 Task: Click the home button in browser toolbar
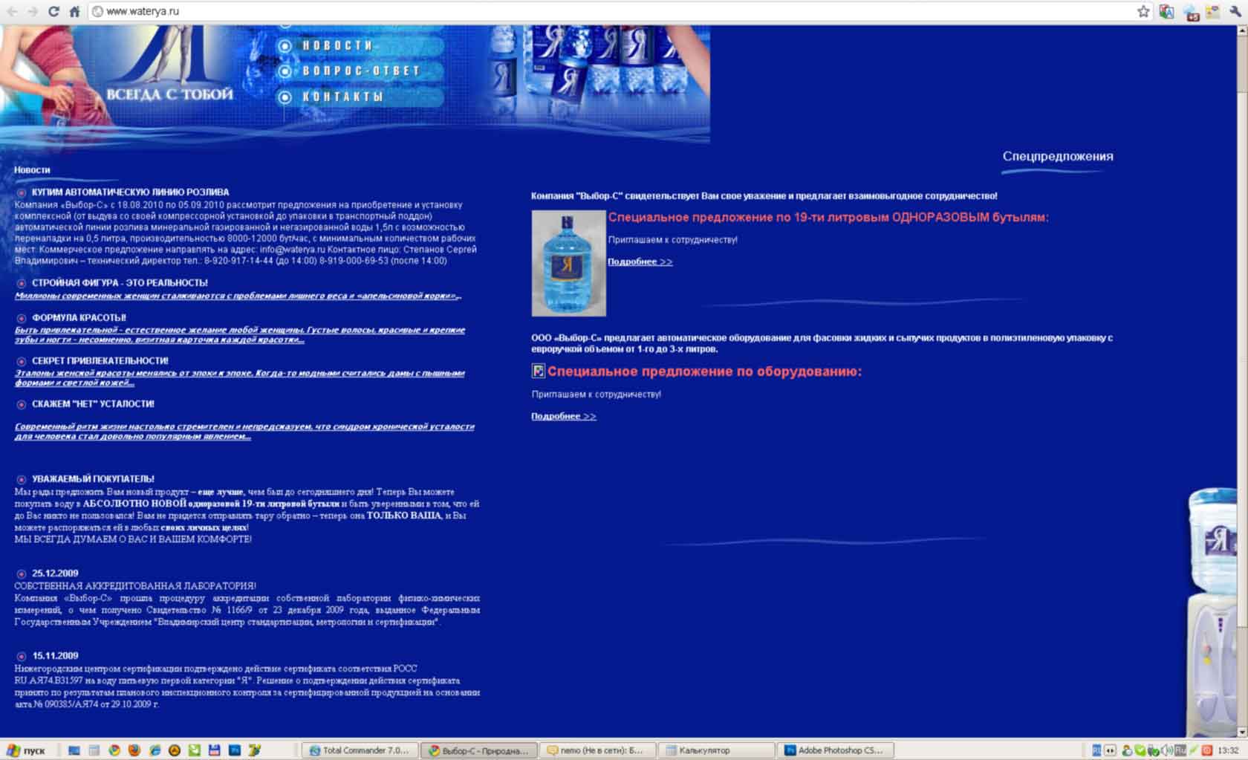pos(74,11)
